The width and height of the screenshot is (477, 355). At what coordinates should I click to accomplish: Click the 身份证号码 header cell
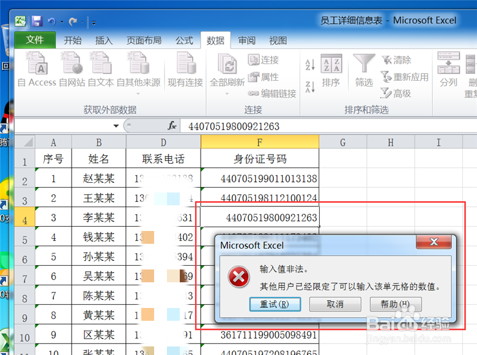pyautogui.click(x=260, y=158)
